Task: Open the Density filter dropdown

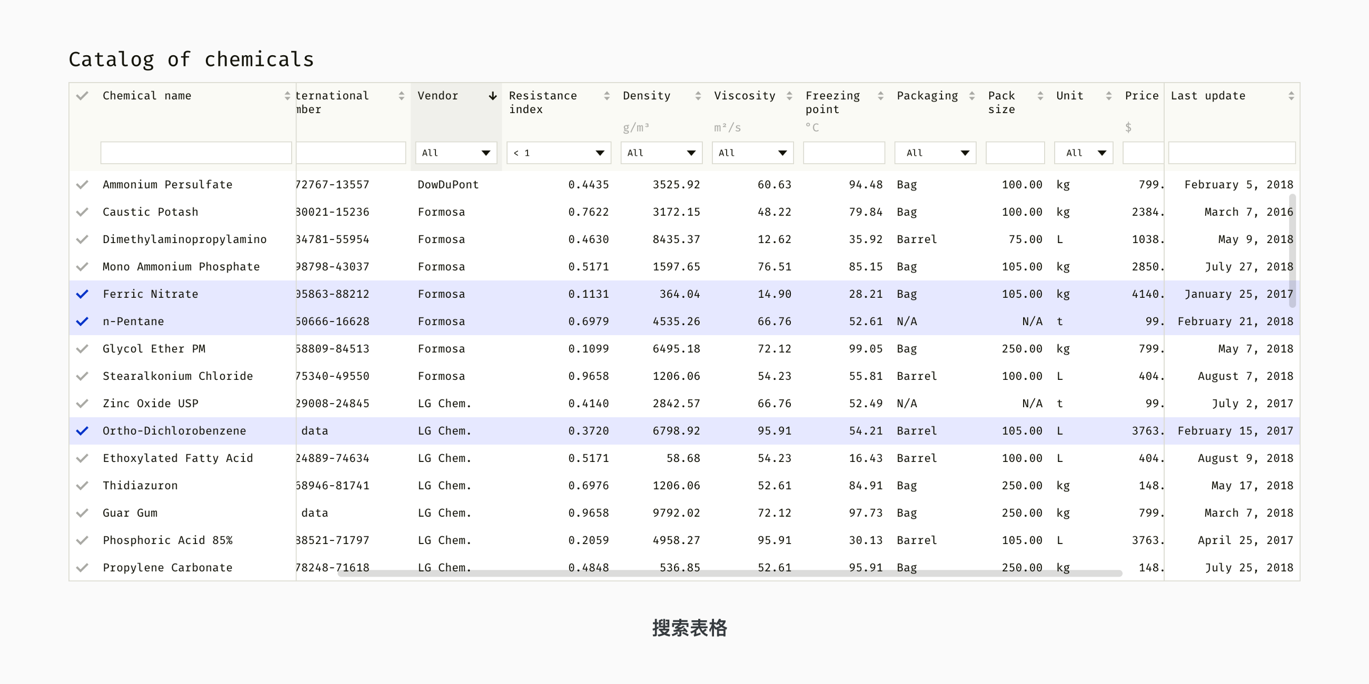Action: coord(662,153)
